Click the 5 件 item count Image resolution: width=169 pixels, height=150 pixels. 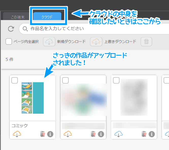point(9,59)
